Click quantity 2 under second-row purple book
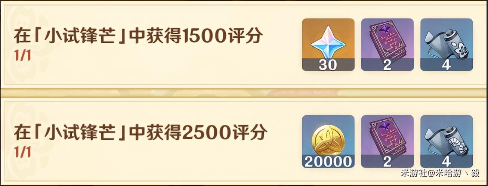 click(387, 162)
